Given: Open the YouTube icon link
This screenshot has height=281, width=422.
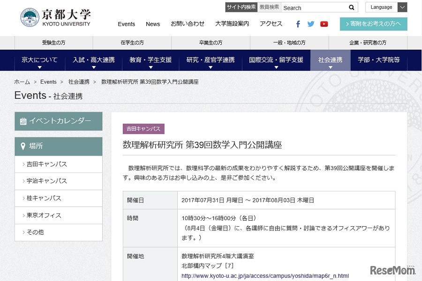Looking at the screenshot, I should (x=324, y=24).
